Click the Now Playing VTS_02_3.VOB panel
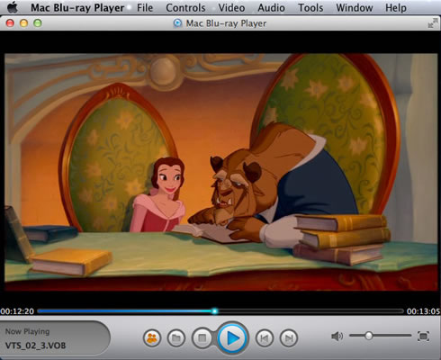This screenshot has width=441, height=360. pos(55,338)
